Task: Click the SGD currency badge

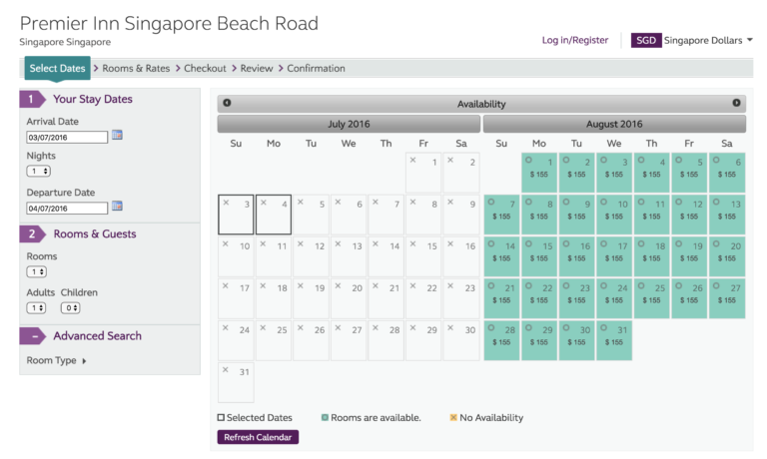Action: 646,40
